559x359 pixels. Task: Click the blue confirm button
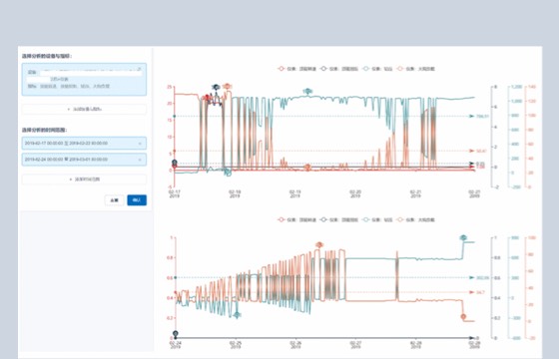coord(137,200)
